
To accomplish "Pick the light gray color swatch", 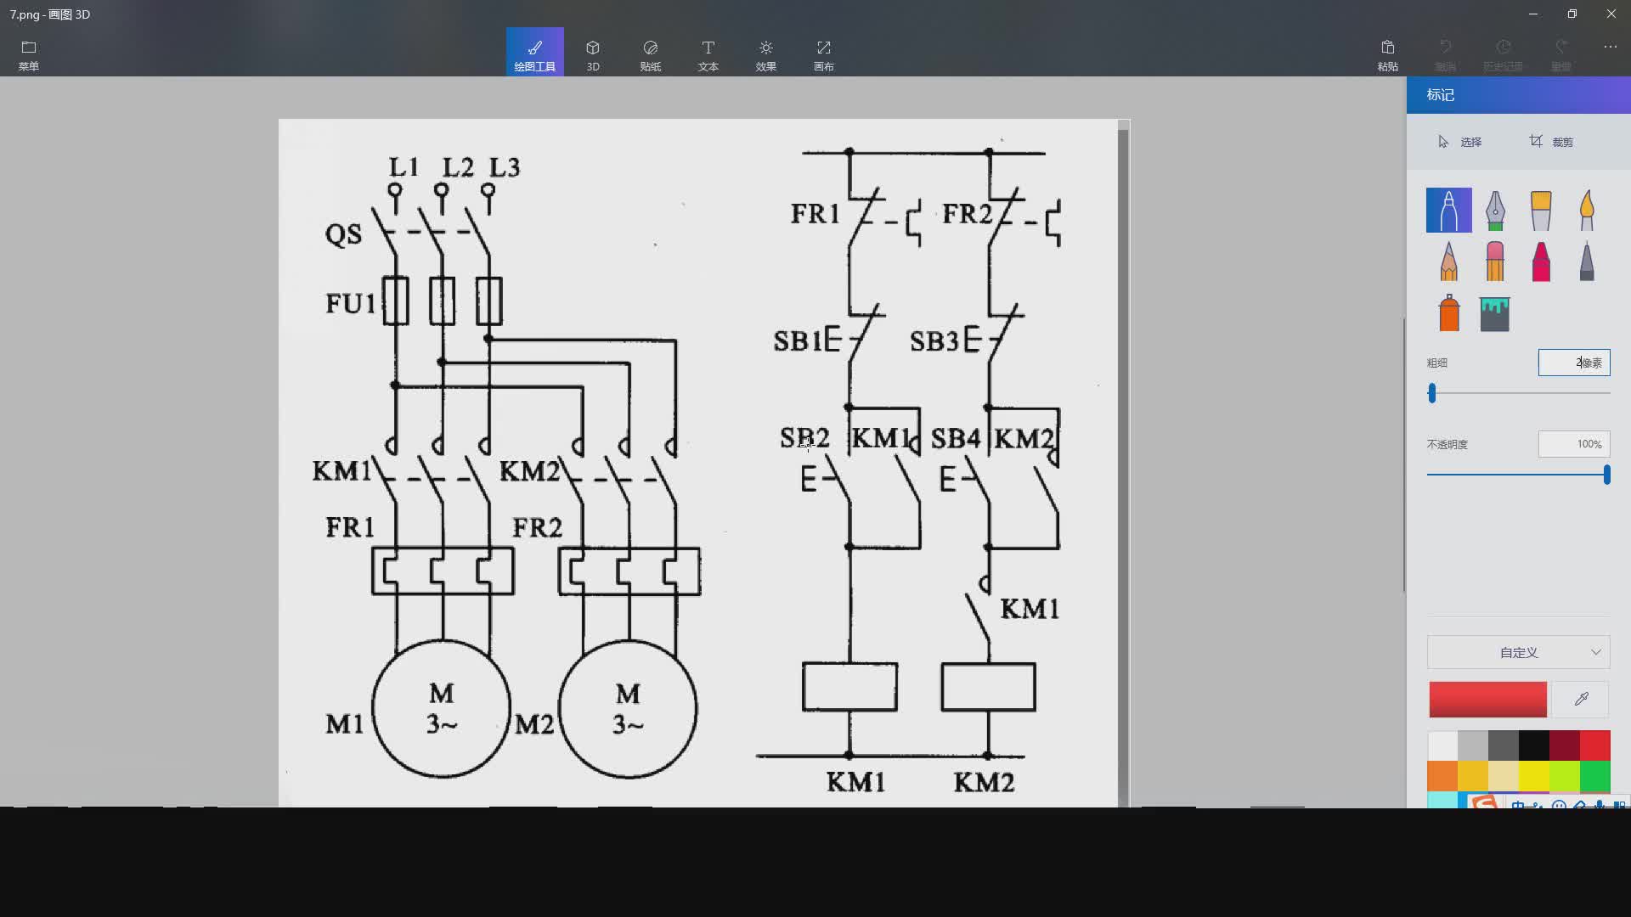I will [x=1473, y=745].
